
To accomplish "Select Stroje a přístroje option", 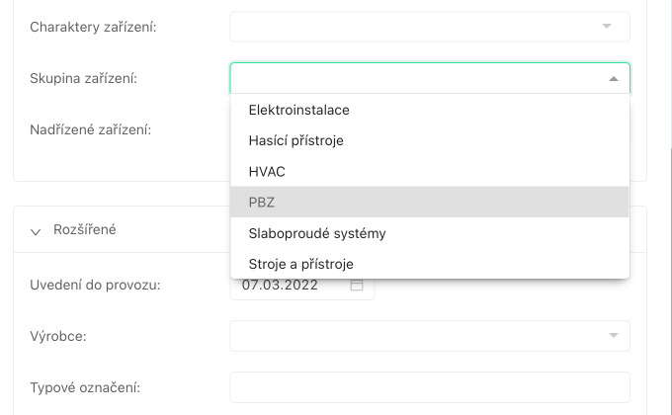I will coord(300,264).
